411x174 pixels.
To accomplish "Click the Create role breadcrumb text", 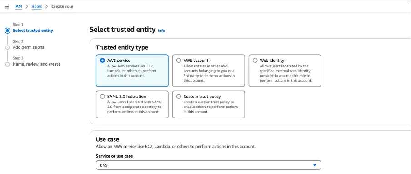I will click(x=62, y=6).
